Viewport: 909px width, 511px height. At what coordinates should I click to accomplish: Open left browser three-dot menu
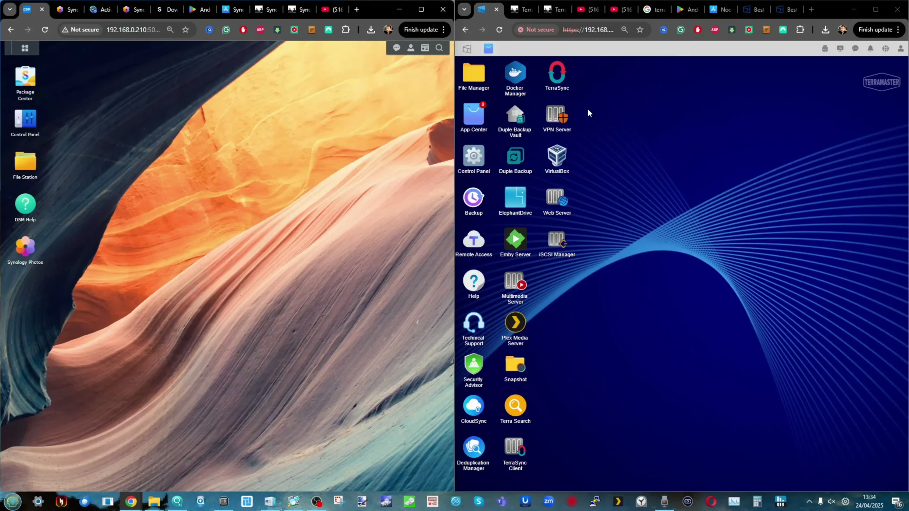click(443, 29)
